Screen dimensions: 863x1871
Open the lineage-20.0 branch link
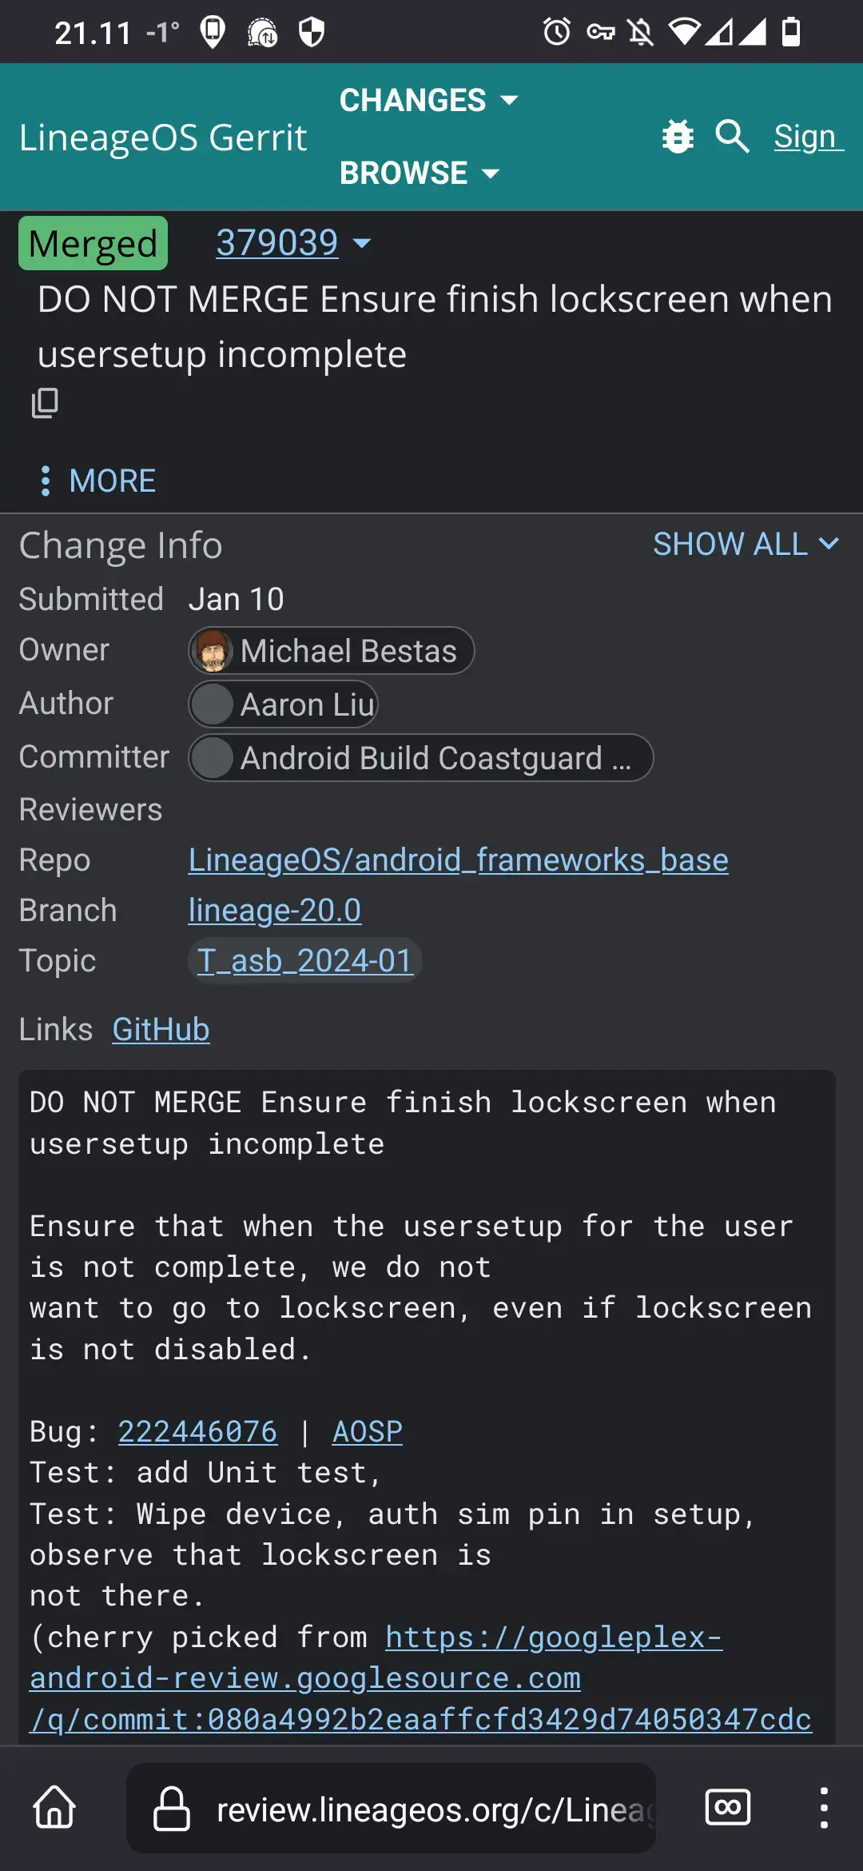(x=274, y=911)
